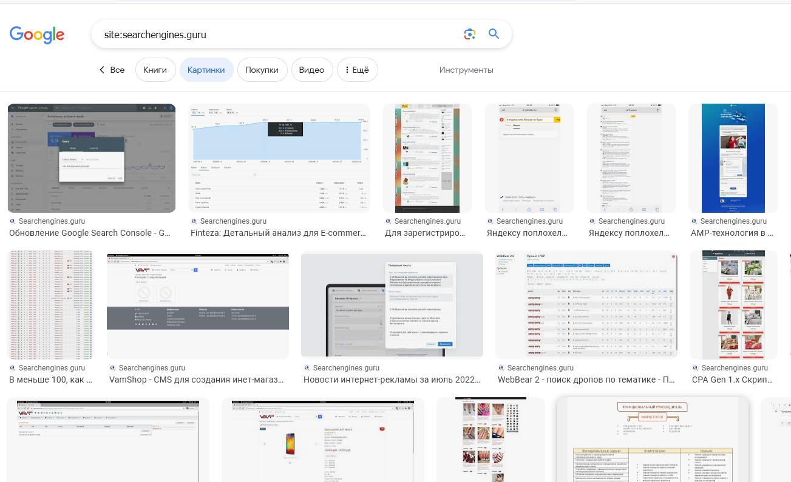The width and height of the screenshot is (791, 482).
Task: Click Searchengines.guru under Finteza thumbnail
Action: click(x=233, y=221)
